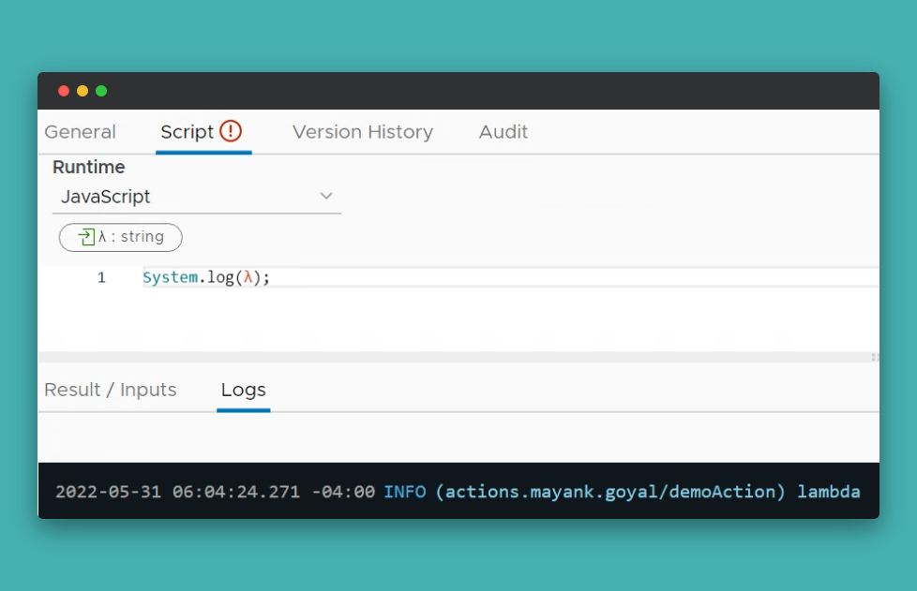
Task: Click the green input arrow icon in the pill
Action: click(x=86, y=237)
